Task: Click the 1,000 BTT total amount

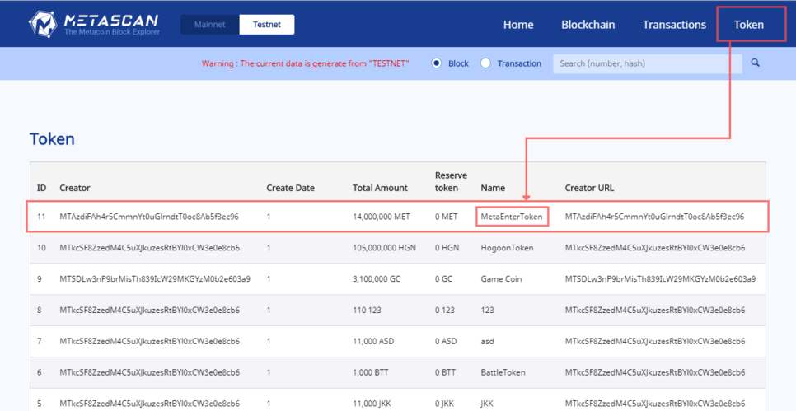Action: (x=370, y=372)
